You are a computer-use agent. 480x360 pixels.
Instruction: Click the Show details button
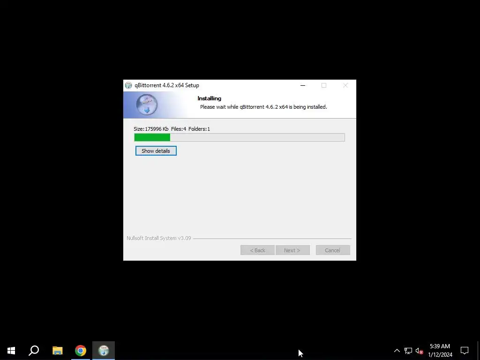pyautogui.click(x=156, y=150)
